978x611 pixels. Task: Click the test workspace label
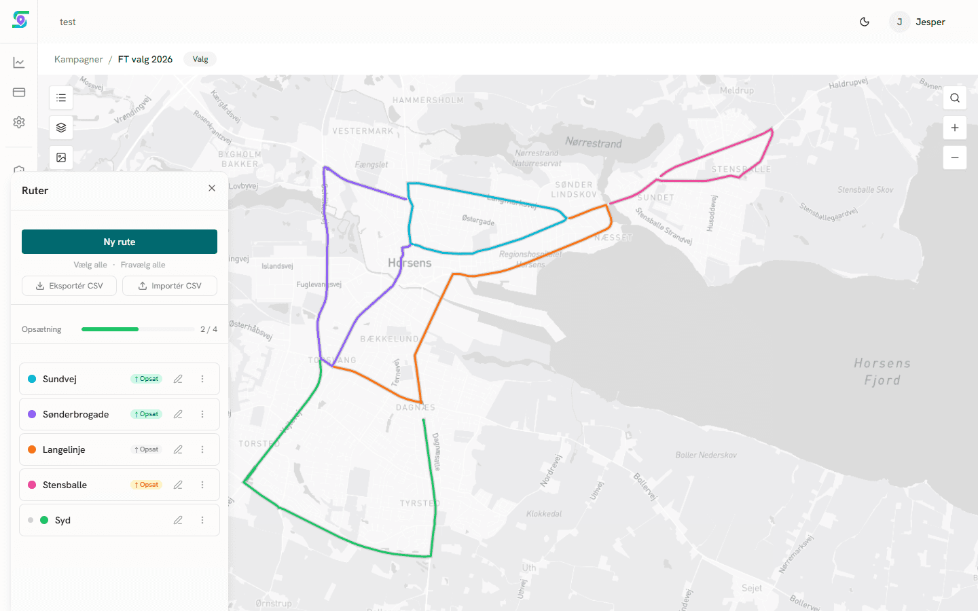[67, 22]
